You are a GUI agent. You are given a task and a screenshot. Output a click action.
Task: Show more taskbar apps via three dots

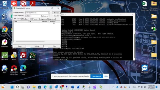106,87
